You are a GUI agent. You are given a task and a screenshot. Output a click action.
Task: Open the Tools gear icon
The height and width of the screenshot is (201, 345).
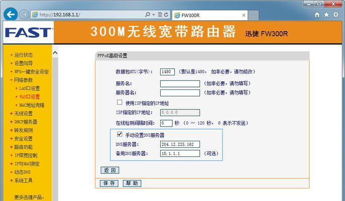pos(336,15)
